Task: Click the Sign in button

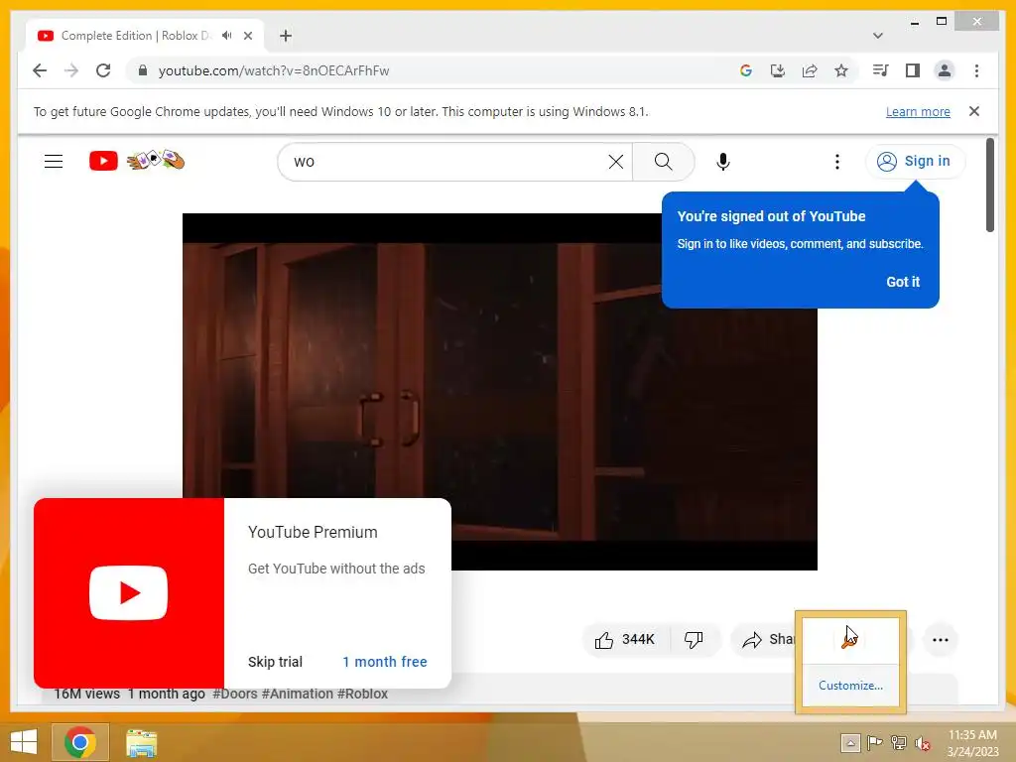Action: coord(915,161)
